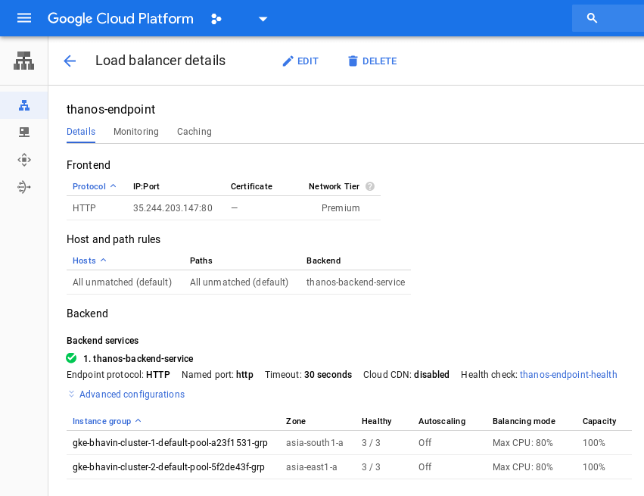Open the project selector dropdown
This screenshot has height=496, width=644.
click(263, 18)
